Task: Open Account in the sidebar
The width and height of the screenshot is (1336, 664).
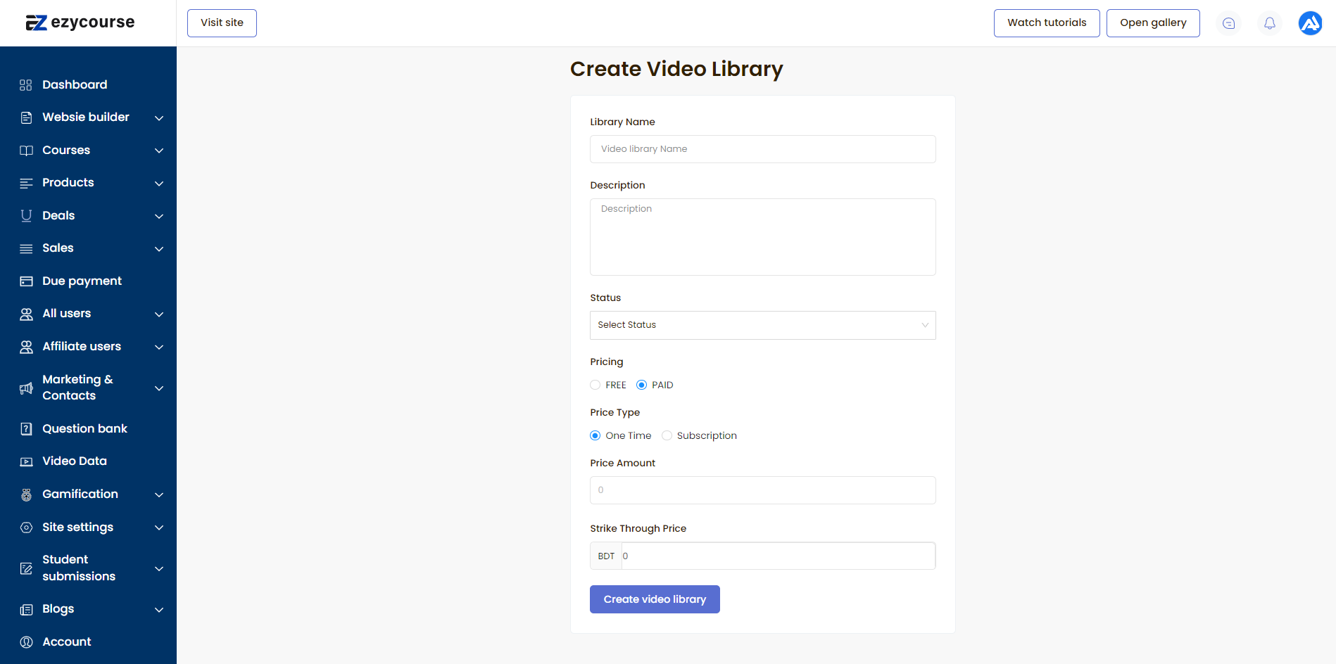Action: (67, 641)
